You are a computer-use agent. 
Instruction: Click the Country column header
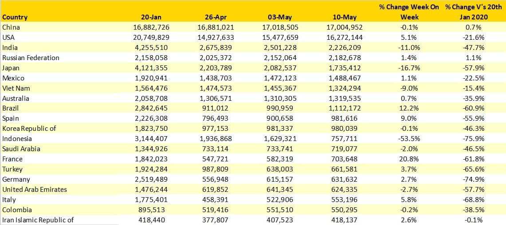tap(15, 17)
